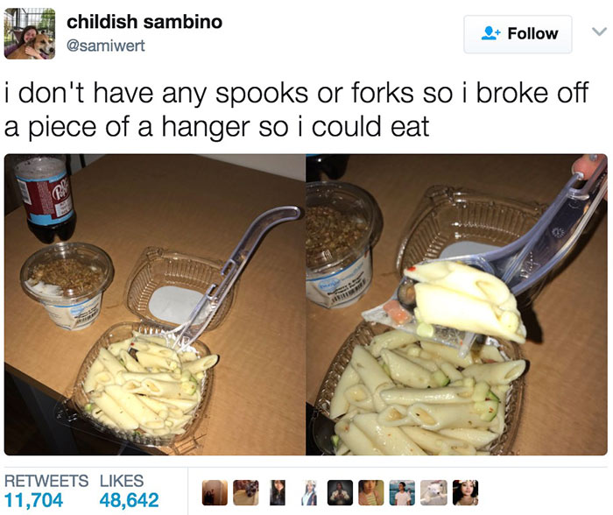Open the left pasta photo with Dr Pepper
Viewport: 613px width, 515px height.
pyautogui.click(x=154, y=304)
